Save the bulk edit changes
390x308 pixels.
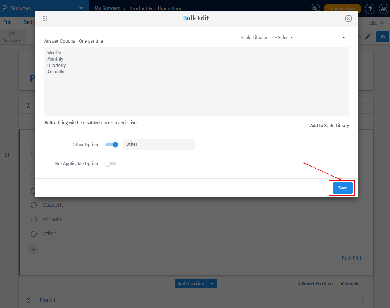(x=342, y=188)
